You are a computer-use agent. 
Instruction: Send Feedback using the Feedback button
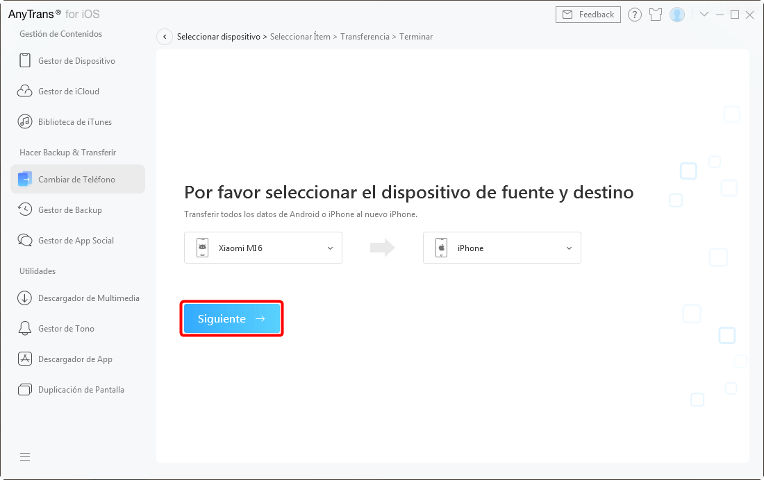pos(588,14)
